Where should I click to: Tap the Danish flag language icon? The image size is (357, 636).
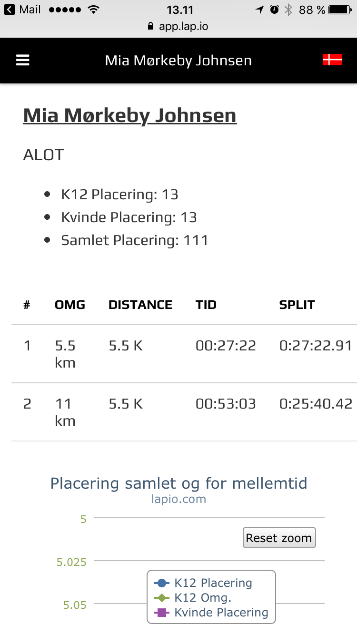click(332, 60)
